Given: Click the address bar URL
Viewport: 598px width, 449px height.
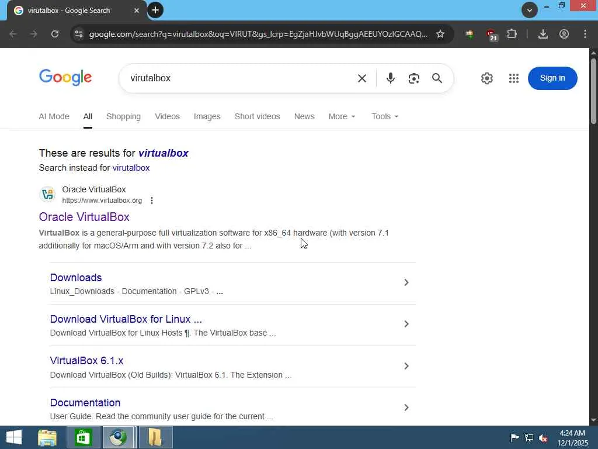Looking at the screenshot, I should (258, 34).
